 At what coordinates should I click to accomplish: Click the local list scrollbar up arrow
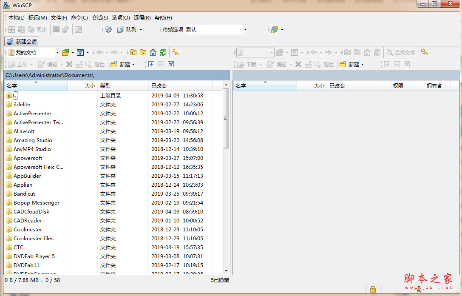226,85
